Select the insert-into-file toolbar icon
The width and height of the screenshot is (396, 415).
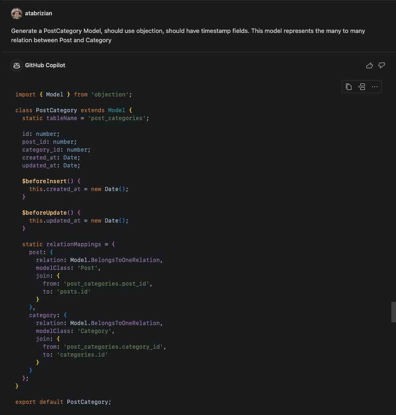point(362,87)
